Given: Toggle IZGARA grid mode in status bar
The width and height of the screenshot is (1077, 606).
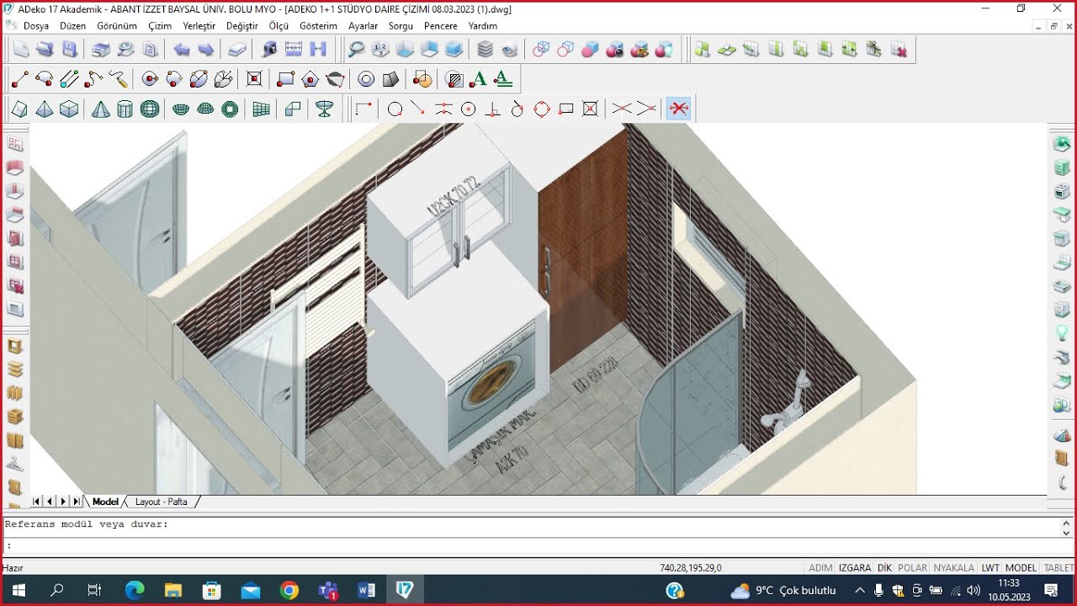Looking at the screenshot, I should (x=855, y=568).
